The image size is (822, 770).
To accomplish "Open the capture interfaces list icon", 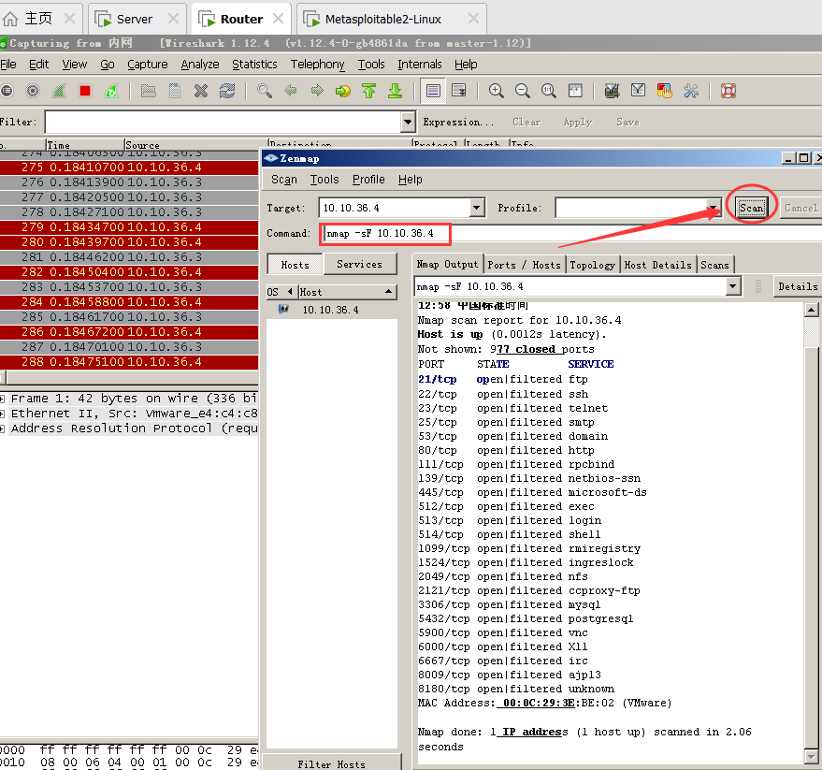I will [x=7, y=91].
